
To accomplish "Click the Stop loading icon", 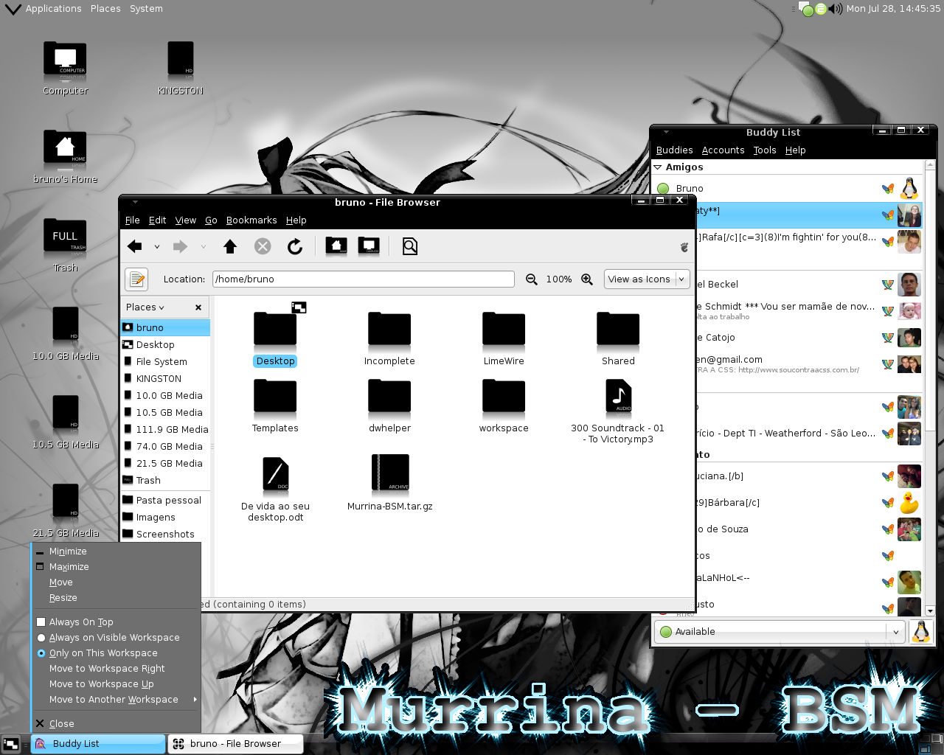I will [x=263, y=247].
